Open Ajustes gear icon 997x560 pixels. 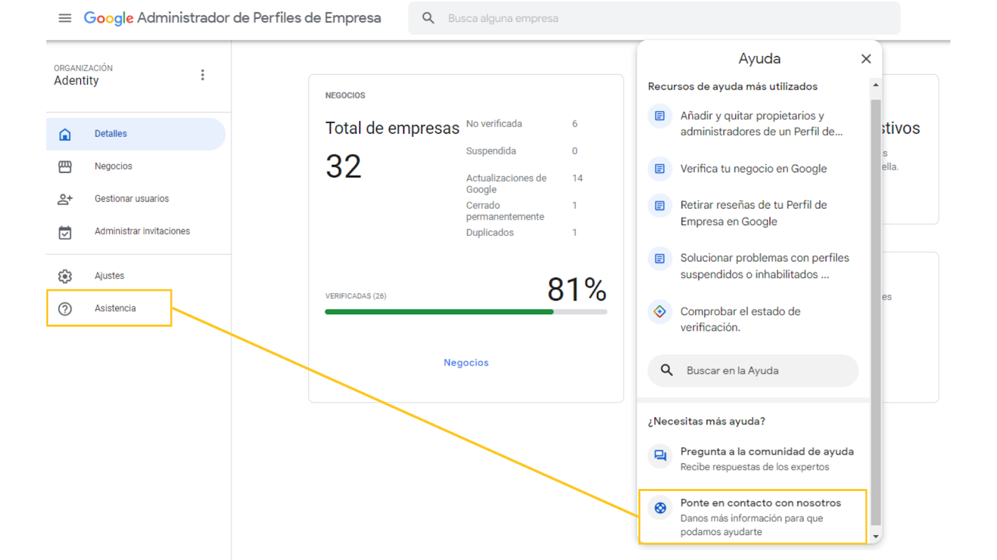click(x=65, y=276)
